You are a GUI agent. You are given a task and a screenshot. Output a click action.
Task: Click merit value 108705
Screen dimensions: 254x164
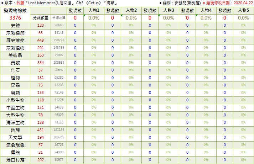(x=59, y=137)
